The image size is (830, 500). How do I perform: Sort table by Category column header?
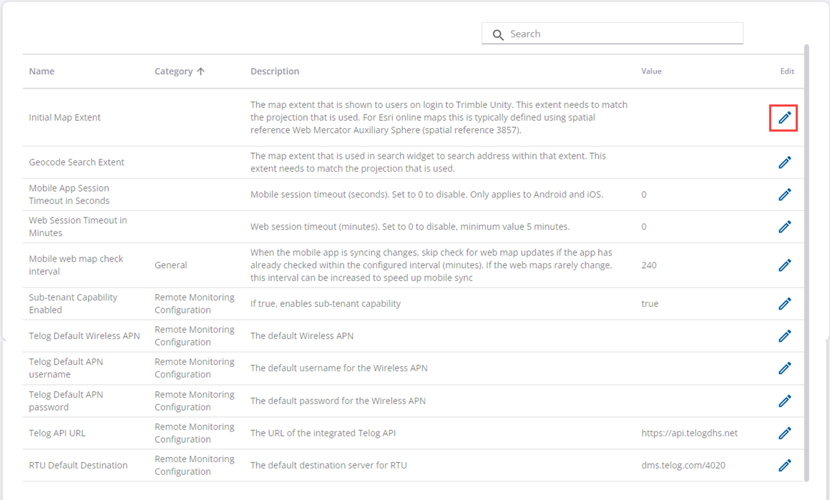point(173,72)
